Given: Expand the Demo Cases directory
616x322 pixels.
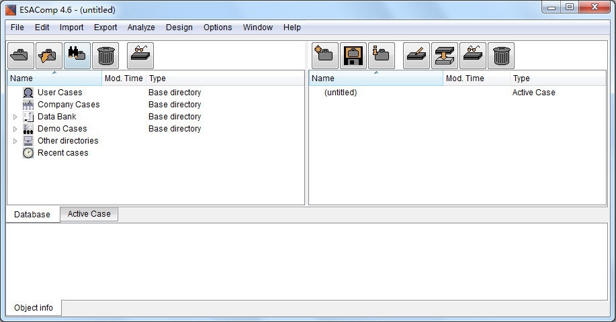Looking at the screenshot, I should [15, 129].
